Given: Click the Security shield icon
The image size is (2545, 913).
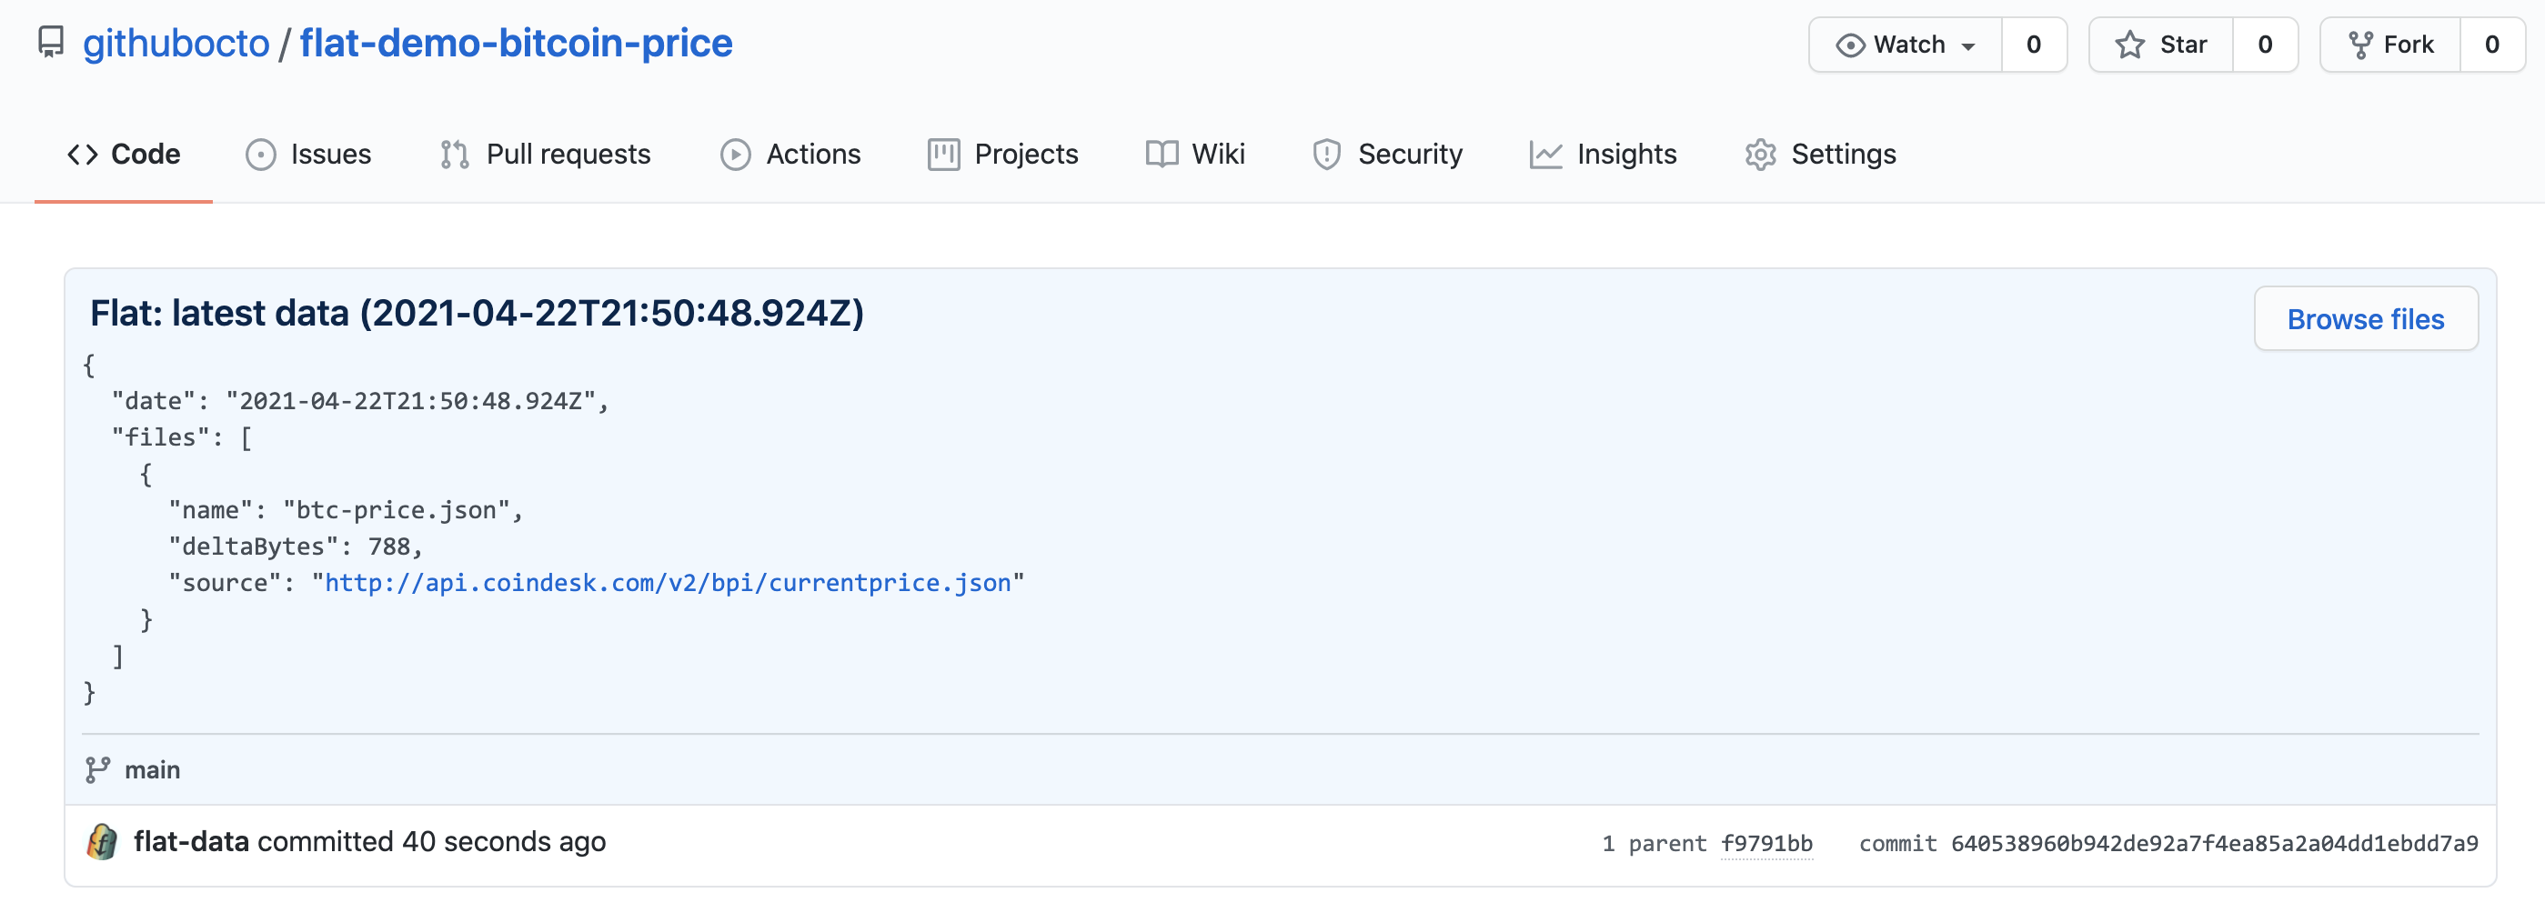Looking at the screenshot, I should click(x=1327, y=156).
